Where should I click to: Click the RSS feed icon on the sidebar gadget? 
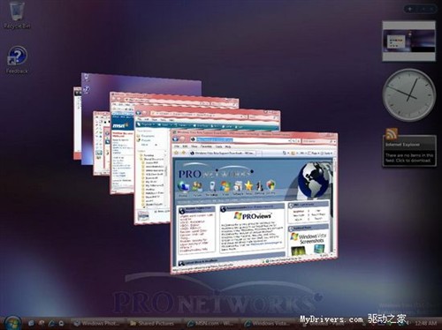392,133
